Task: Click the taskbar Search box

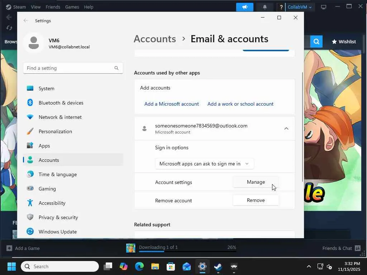Action: [60, 266]
